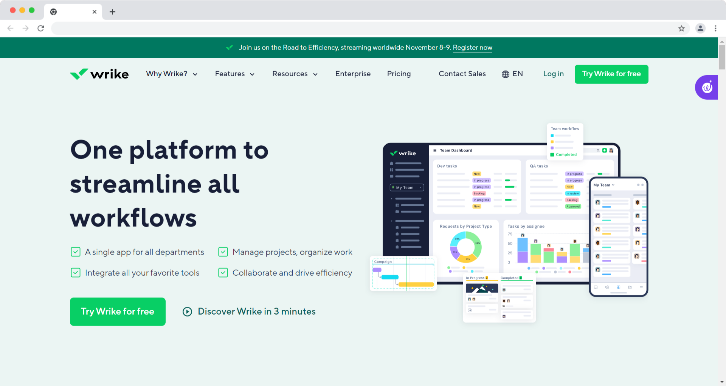Image resolution: width=726 pixels, height=386 pixels.
Task: Expand the Why Wrike? dropdown chevron
Action: (x=195, y=74)
